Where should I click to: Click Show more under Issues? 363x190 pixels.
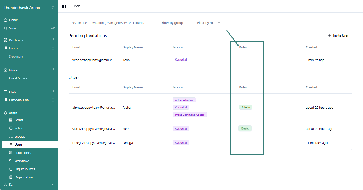(x=16, y=57)
